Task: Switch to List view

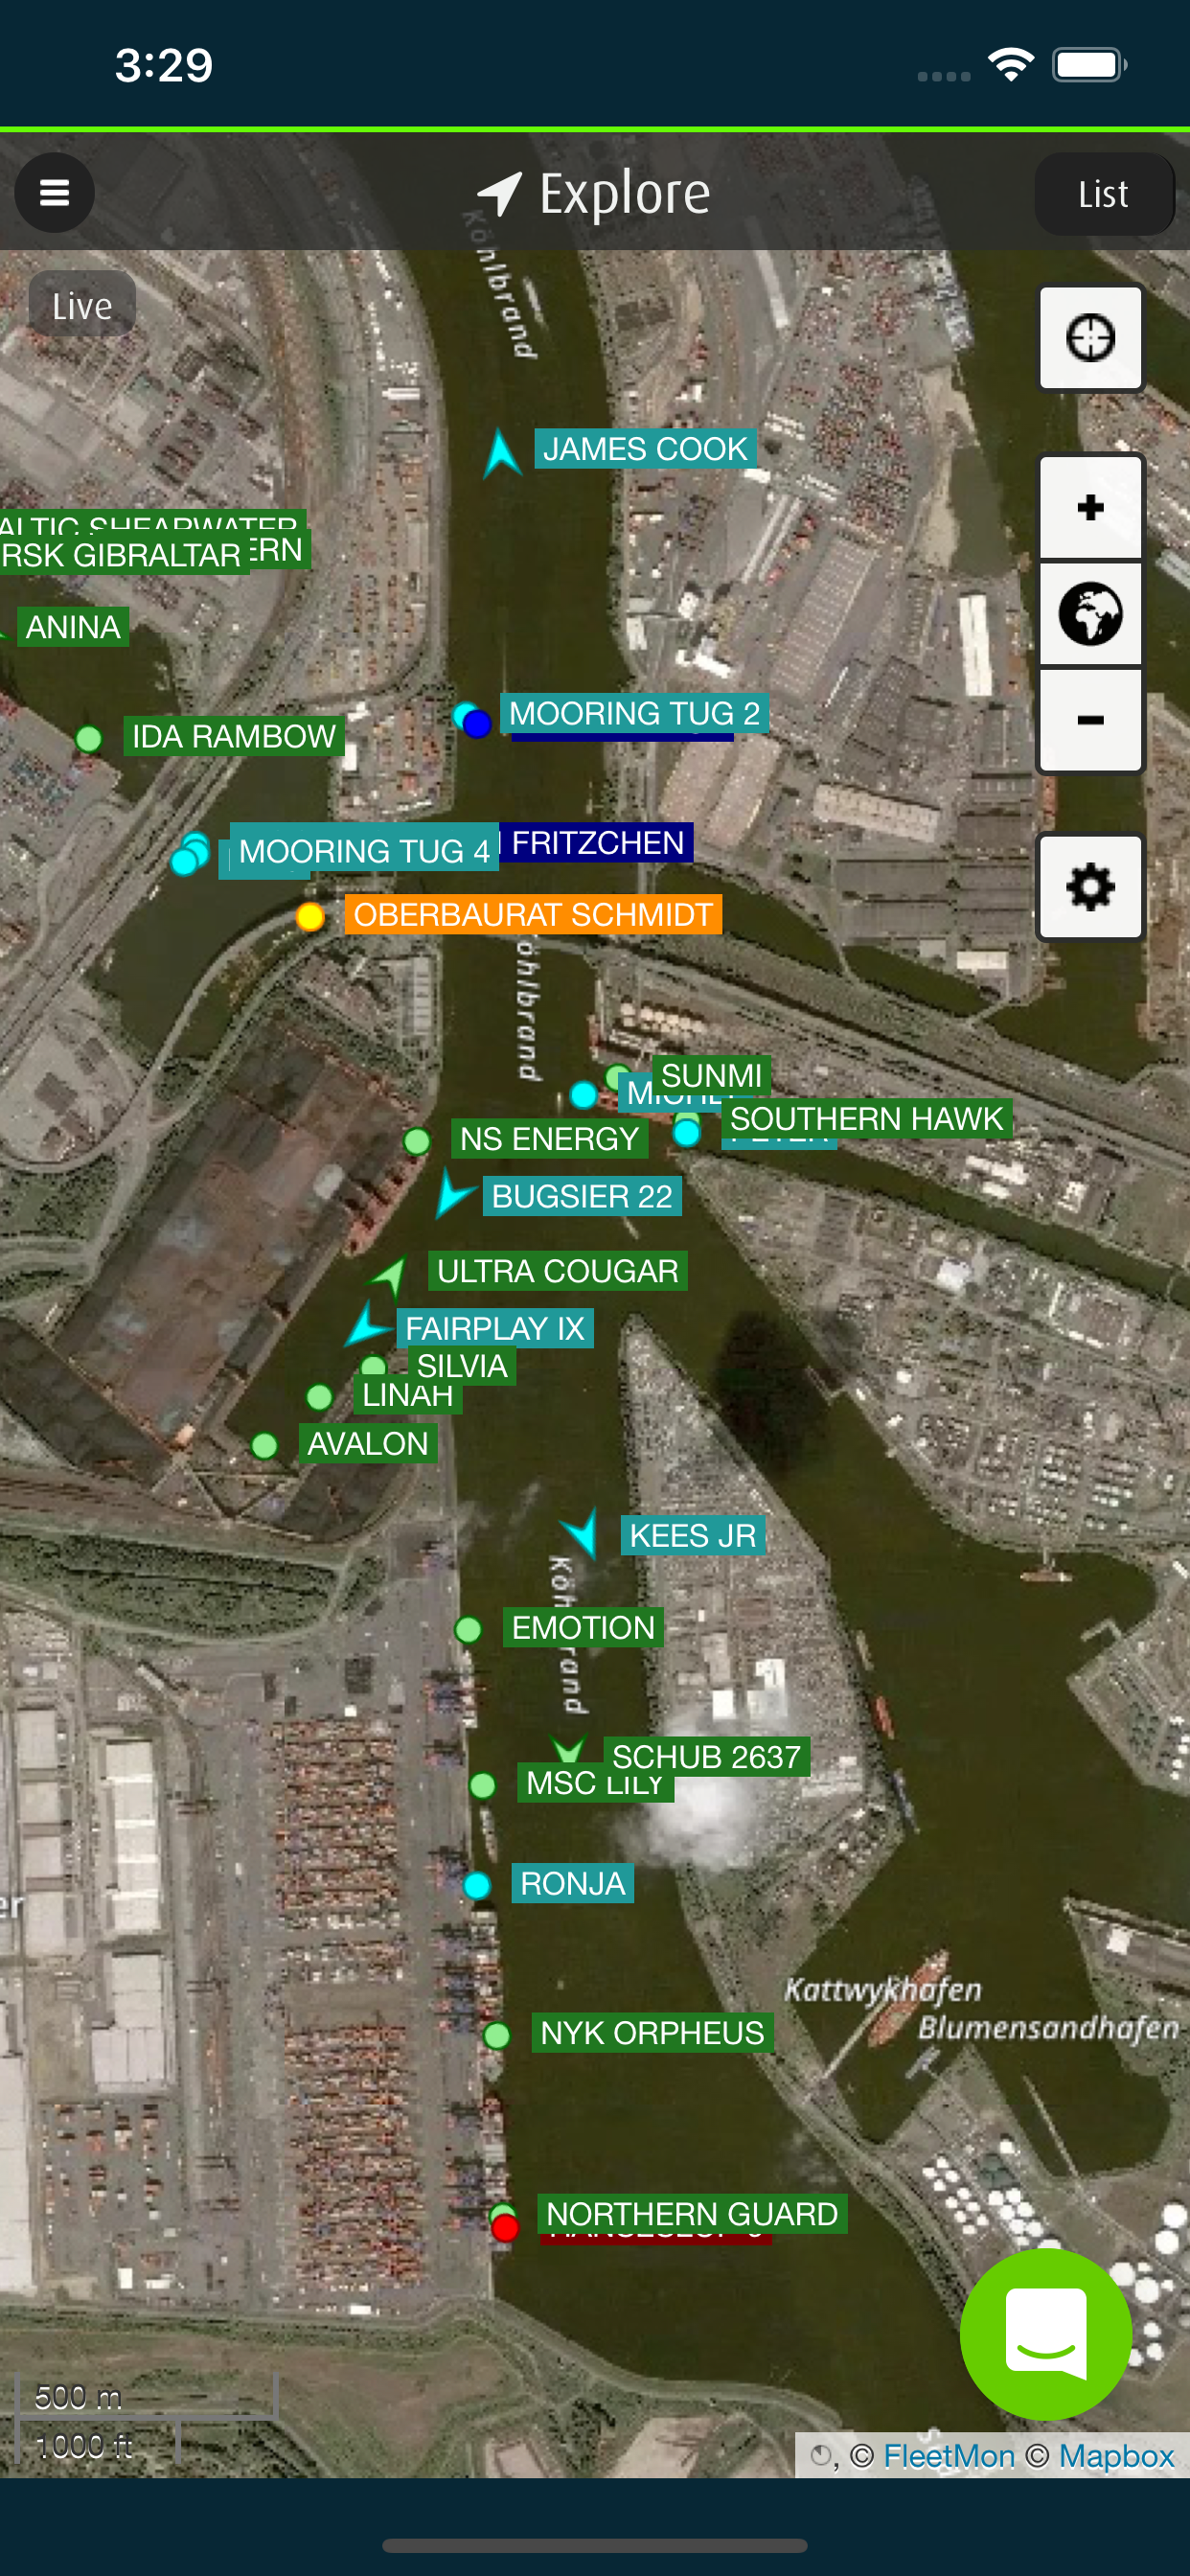Action: tap(1103, 194)
